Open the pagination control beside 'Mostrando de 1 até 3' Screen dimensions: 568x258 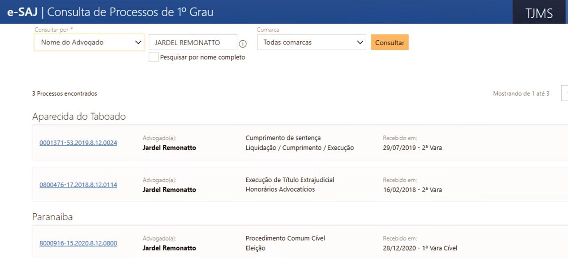tap(564, 94)
